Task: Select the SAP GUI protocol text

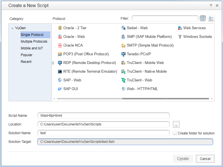Action: coord(71,89)
